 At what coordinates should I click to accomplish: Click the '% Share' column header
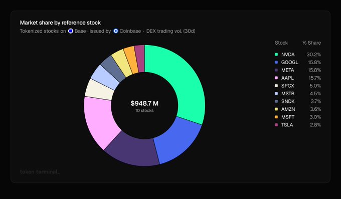tap(311, 43)
